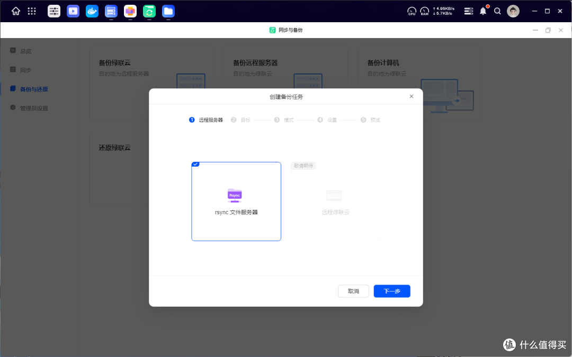
Task: Click step 4 设置
Action: pos(327,120)
